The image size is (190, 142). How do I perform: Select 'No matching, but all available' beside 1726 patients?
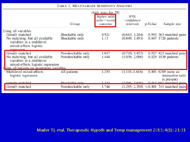(x=30, y=38)
